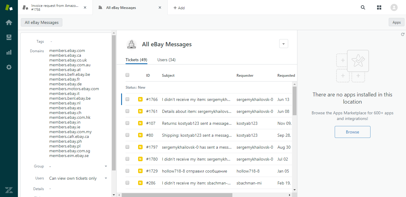Screen dimensions: 406x197
Task: Open the Zendesk Home view
Action: tap(9, 22)
